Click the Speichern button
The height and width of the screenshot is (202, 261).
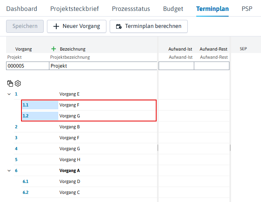(x=25, y=26)
